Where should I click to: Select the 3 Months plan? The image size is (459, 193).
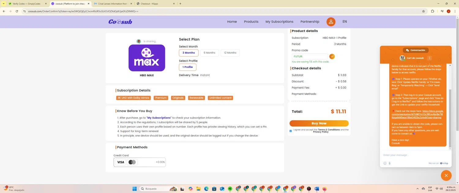[188, 53]
